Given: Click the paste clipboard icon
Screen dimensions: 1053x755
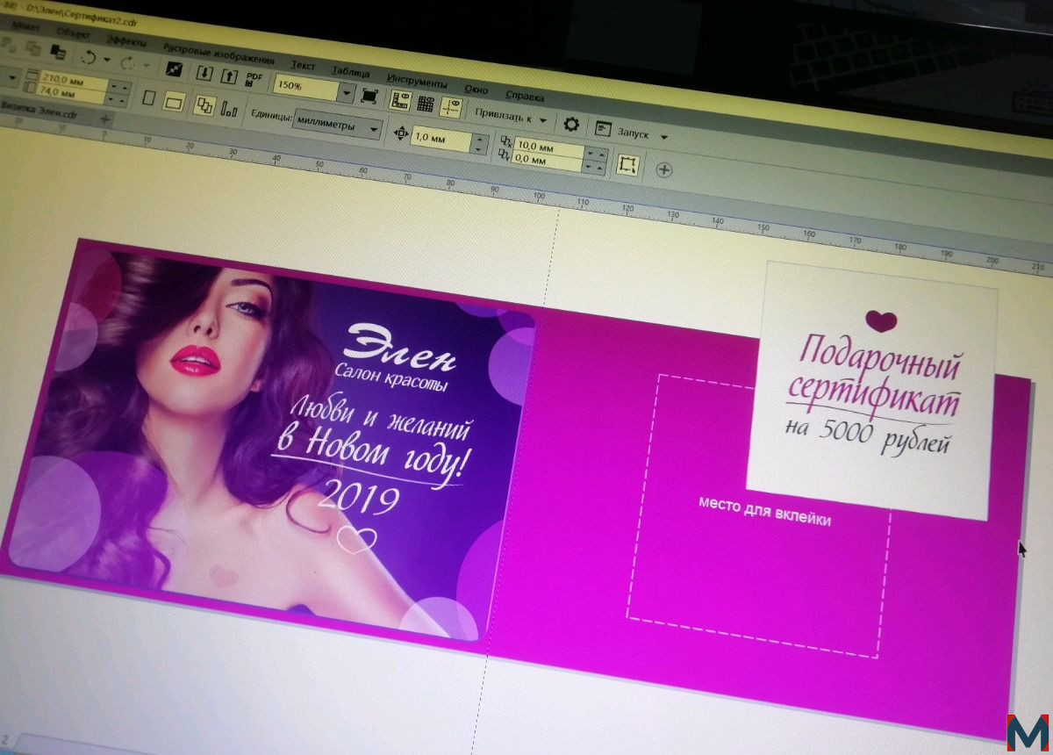Looking at the screenshot, I should coord(59,52).
